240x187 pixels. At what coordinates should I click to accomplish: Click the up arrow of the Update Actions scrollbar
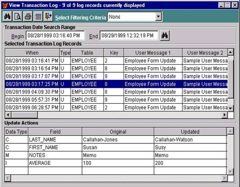point(230,131)
